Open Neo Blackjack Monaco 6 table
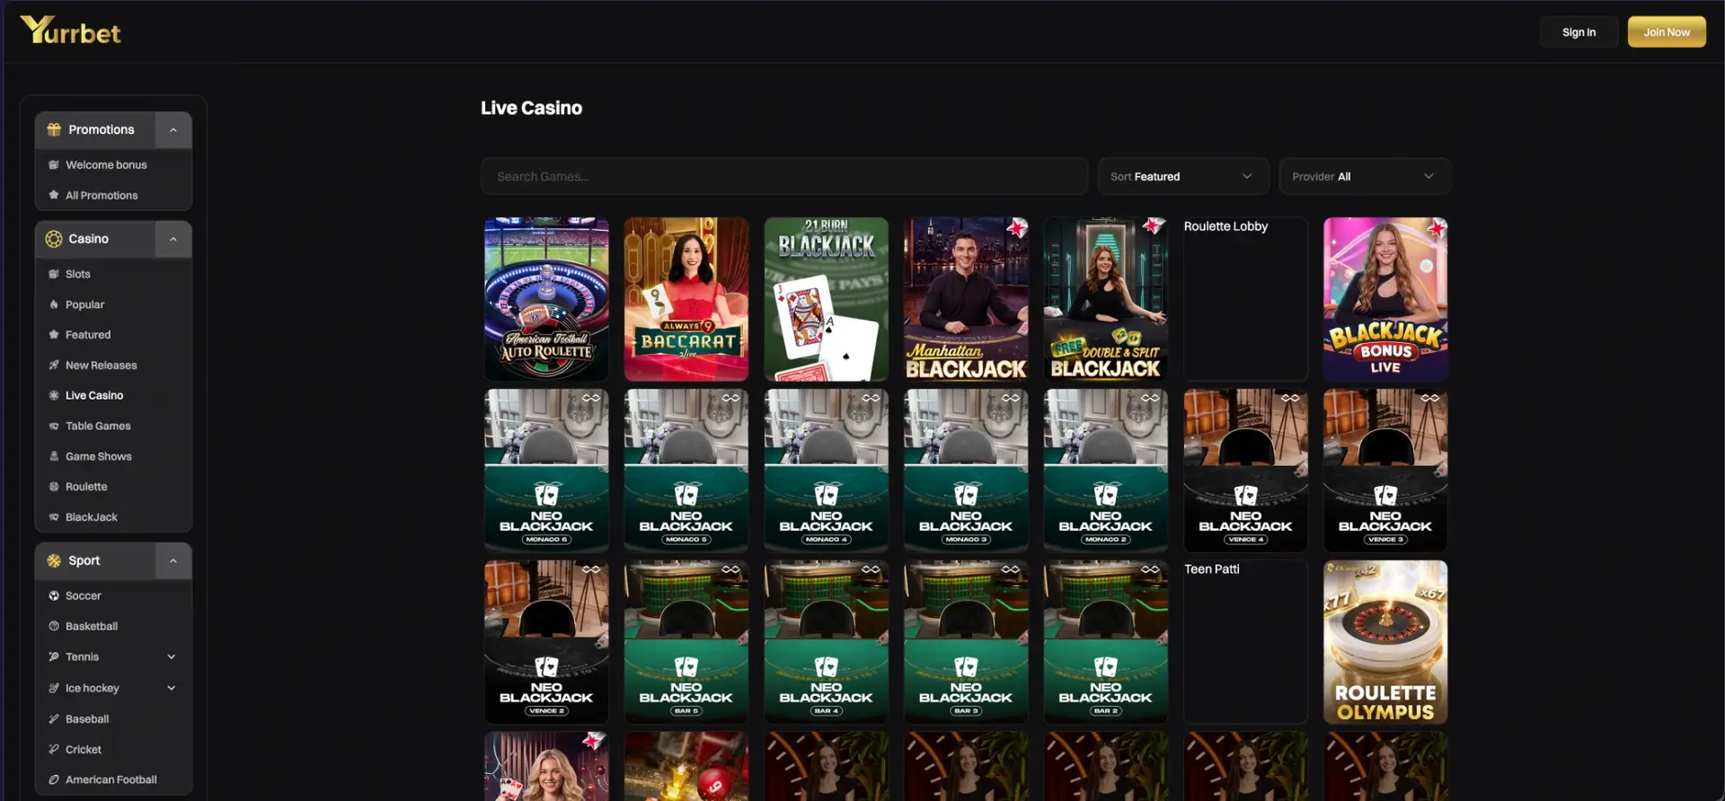 pos(546,471)
